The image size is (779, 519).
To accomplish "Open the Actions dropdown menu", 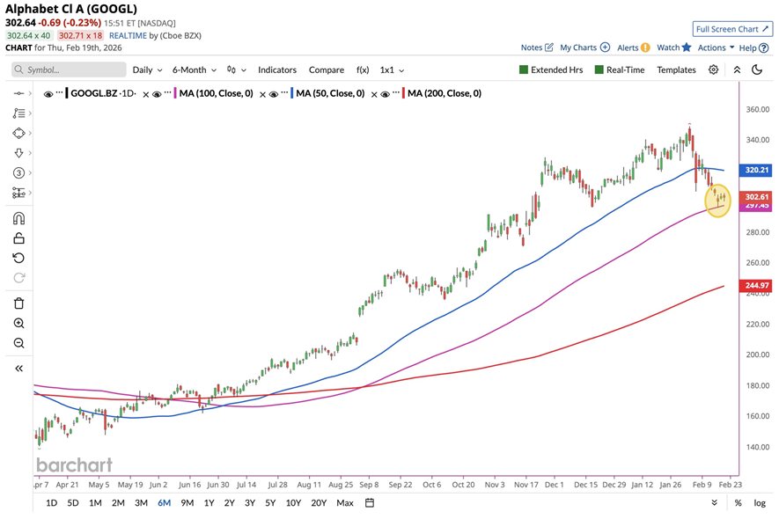I will 716,48.
